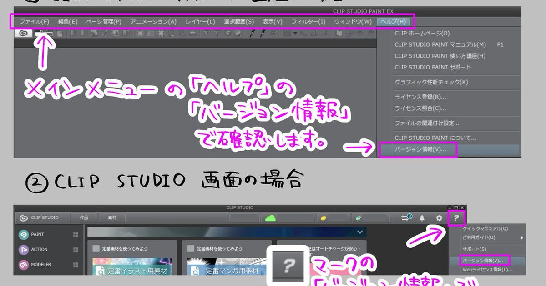The width and height of the screenshot is (546, 286).
Task: Click バージョン情報(V)... in Paint Help menu
Action: (x=449, y=149)
